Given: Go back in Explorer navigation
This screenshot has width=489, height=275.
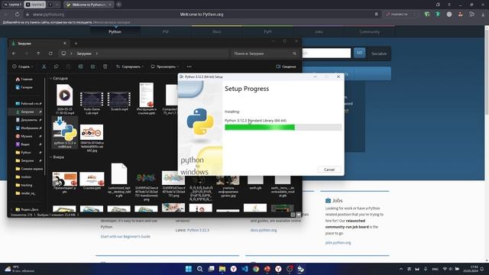Looking at the screenshot, I should tap(14, 53).
